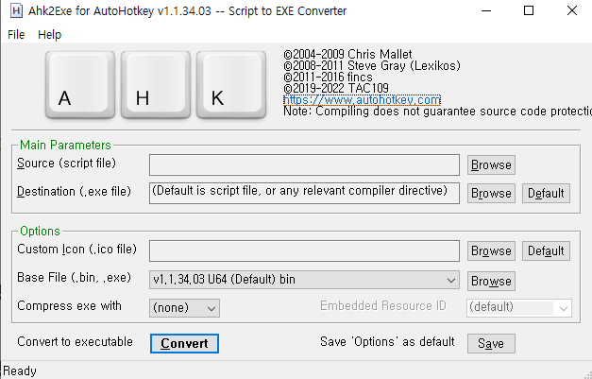Click the Ahk2Exe title bar icon

tap(16, 11)
